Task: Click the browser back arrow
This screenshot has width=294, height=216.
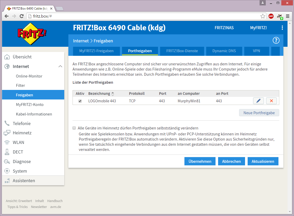Action: (x=6, y=16)
